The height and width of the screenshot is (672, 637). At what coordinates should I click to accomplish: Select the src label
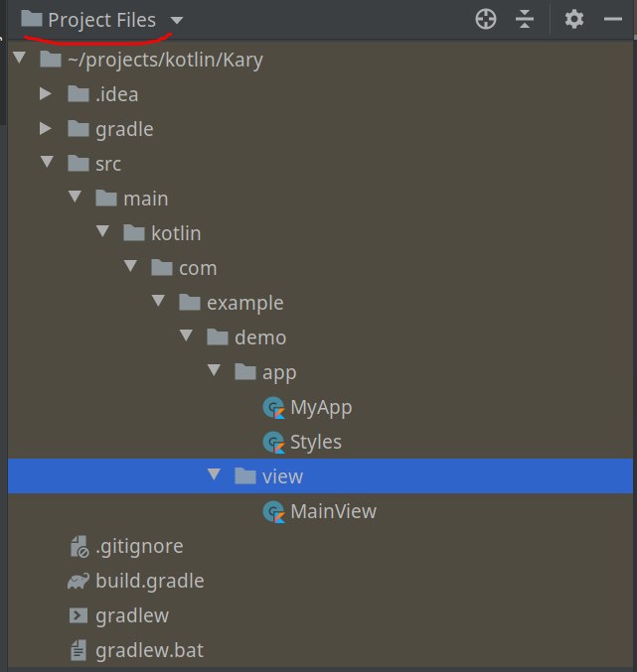(x=108, y=164)
